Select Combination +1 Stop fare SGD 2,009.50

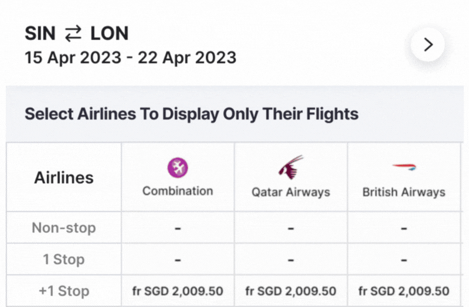coord(178,291)
